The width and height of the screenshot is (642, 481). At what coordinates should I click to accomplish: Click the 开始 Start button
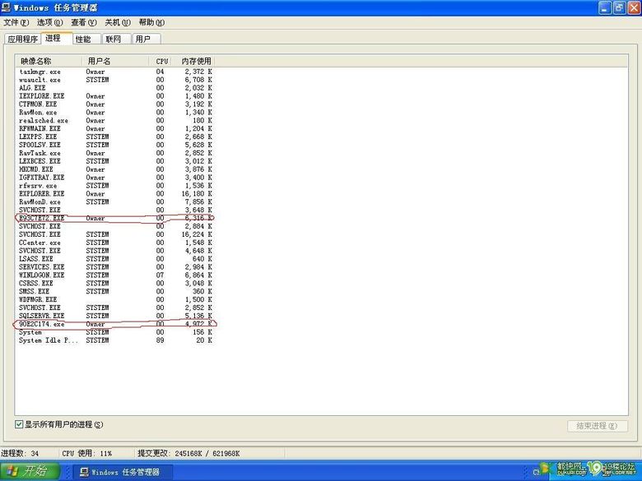coord(30,471)
